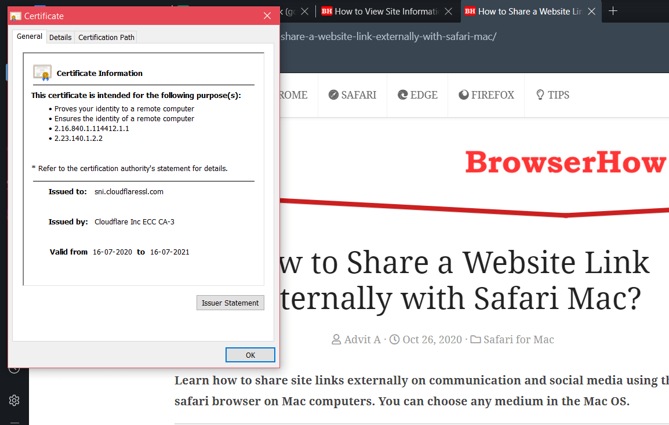Close the Certificate dialog with the X
This screenshot has height=425, width=669.
click(267, 16)
